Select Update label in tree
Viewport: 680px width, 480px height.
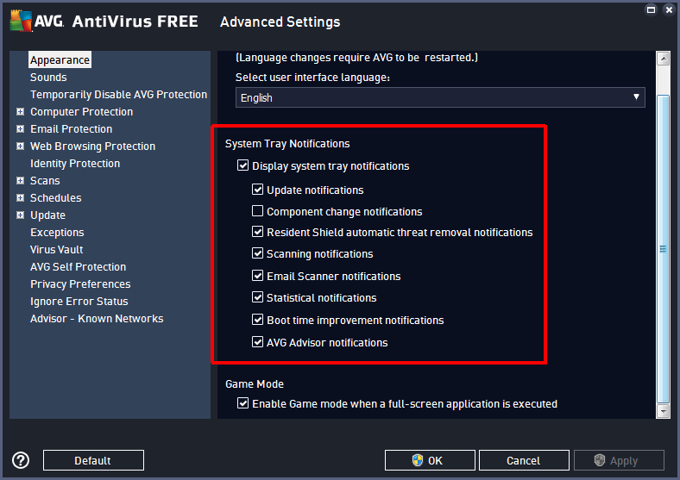(47, 215)
